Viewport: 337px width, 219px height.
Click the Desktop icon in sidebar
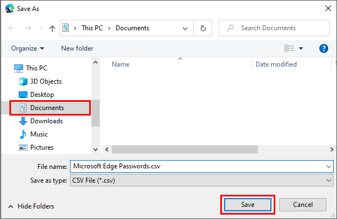23,95
